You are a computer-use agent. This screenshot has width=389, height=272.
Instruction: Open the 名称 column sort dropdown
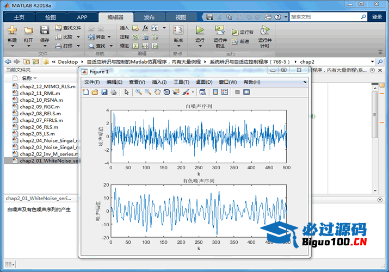[x=35, y=78]
